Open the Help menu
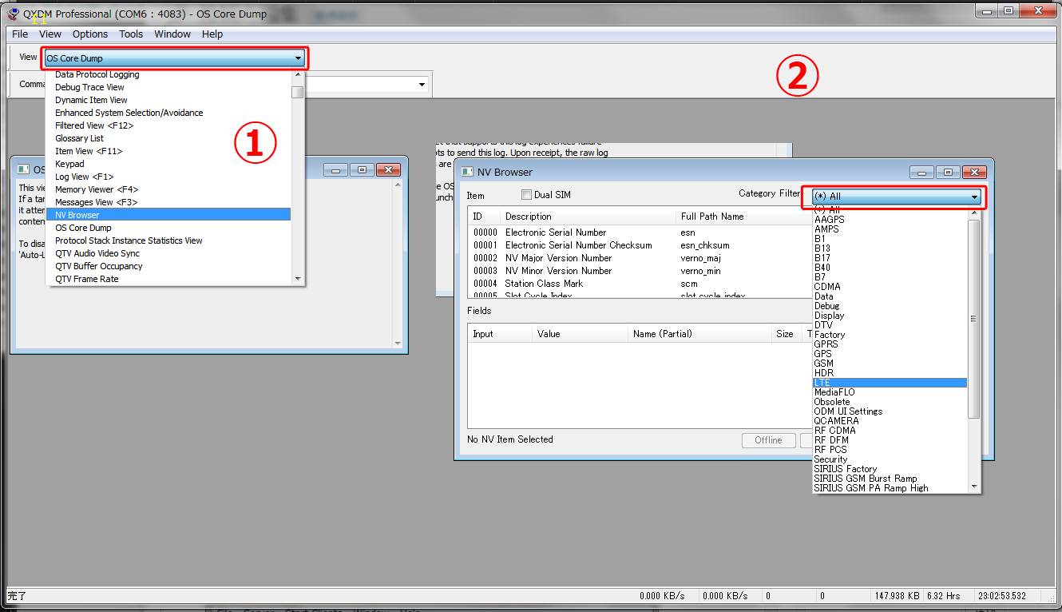 [212, 34]
